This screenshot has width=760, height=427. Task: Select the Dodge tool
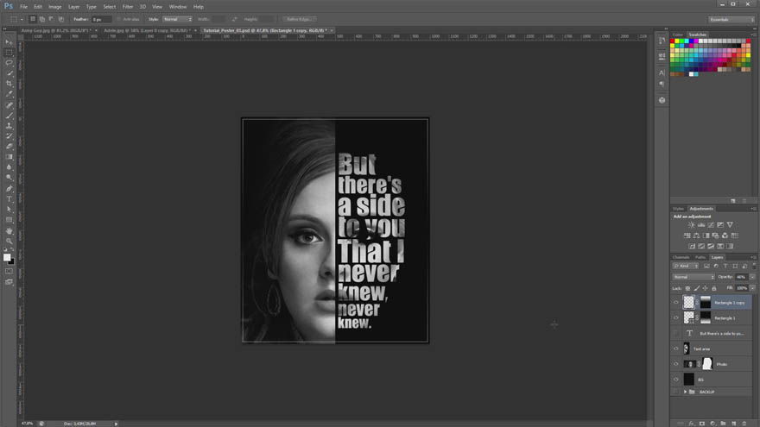pyautogui.click(x=9, y=178)
